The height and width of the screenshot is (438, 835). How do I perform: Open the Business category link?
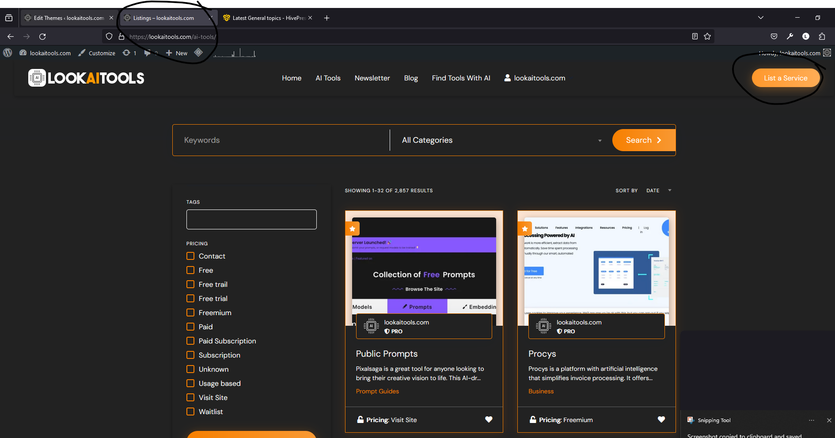541,391
